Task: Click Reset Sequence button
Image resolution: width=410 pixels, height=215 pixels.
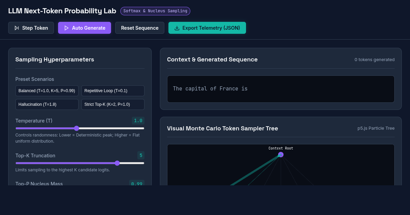Action: (140, 28)
